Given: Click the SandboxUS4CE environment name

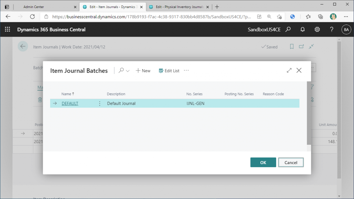Looking at the screenshot, I should 264,30.
